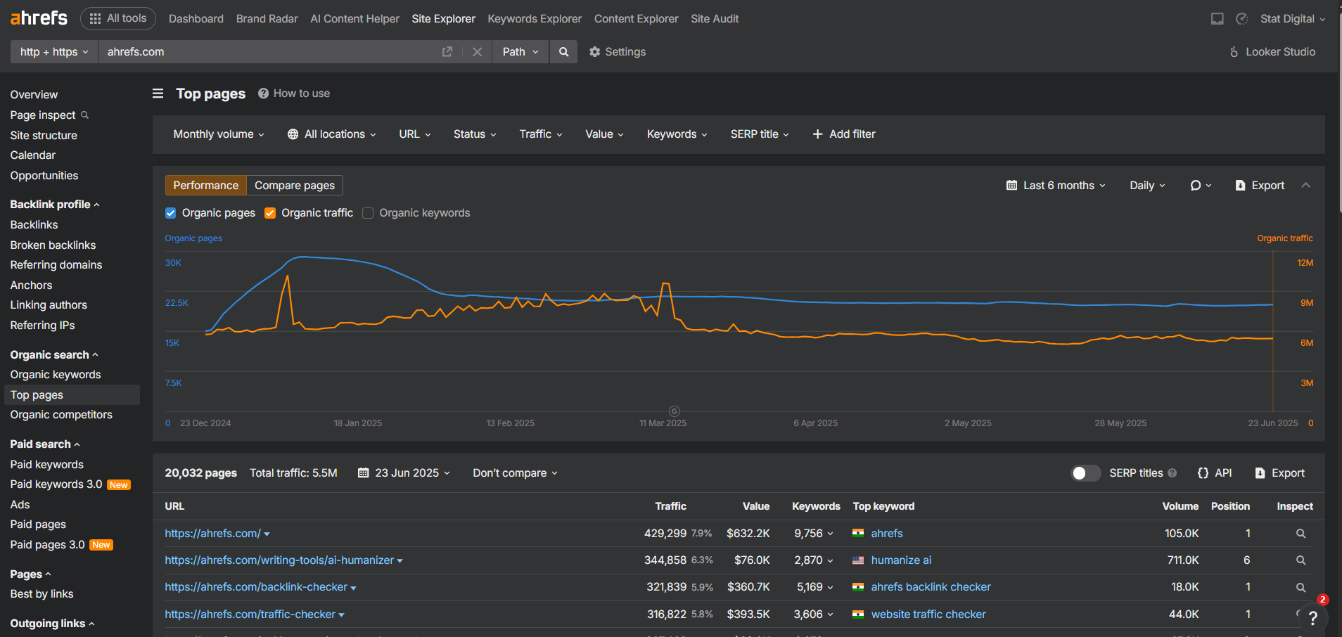The width and height of the screenshot is (1342, 637).
Task: Switch to the Compare pages tab
Action: coord(295,186)
